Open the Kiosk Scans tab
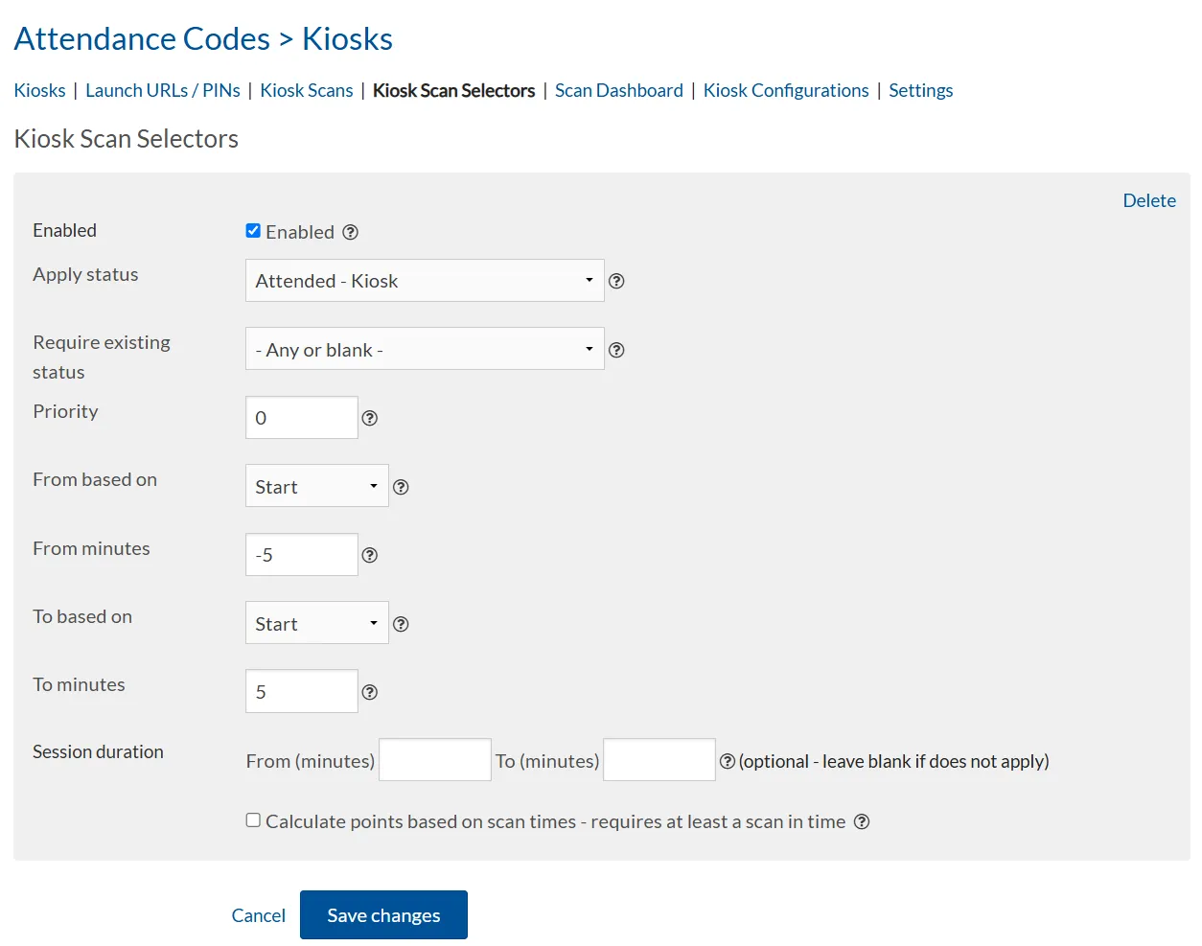 [307, 90]
